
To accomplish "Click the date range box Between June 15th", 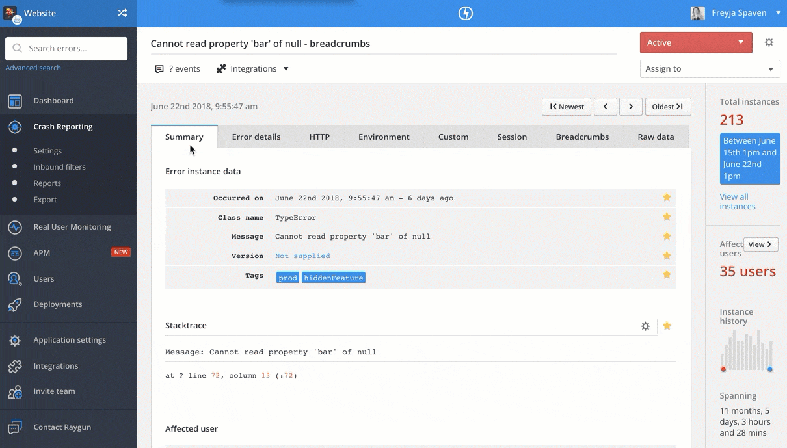I will (x=750, y=159).
